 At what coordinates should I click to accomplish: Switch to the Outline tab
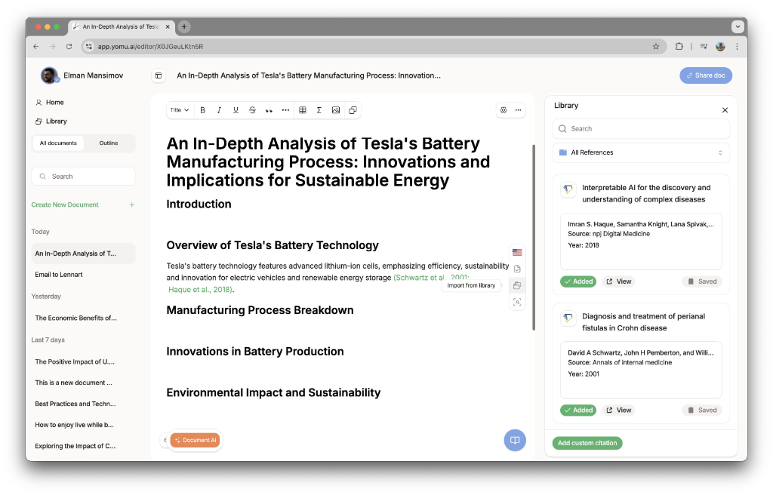coord(109,143)
